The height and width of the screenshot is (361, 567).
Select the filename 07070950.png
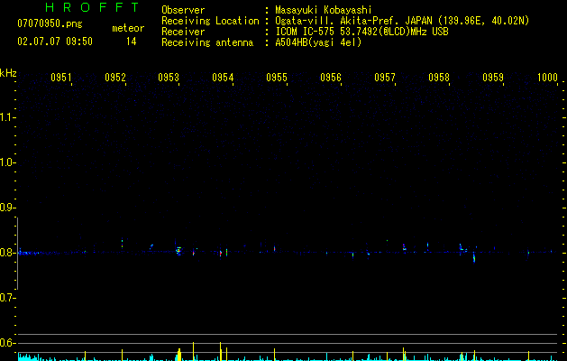[x=50, y=23]
